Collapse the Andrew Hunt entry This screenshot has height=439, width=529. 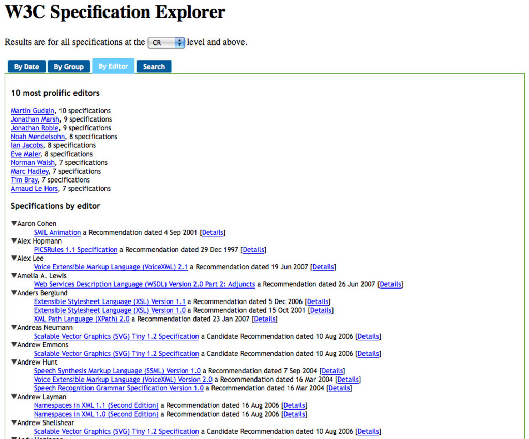point(14,362)
